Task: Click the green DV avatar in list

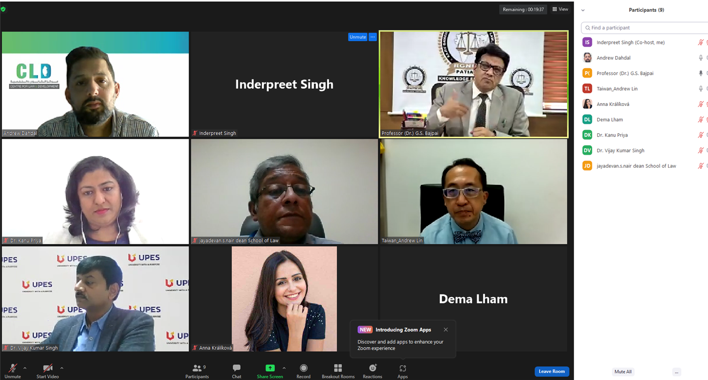Action: (x=587, y=151)
